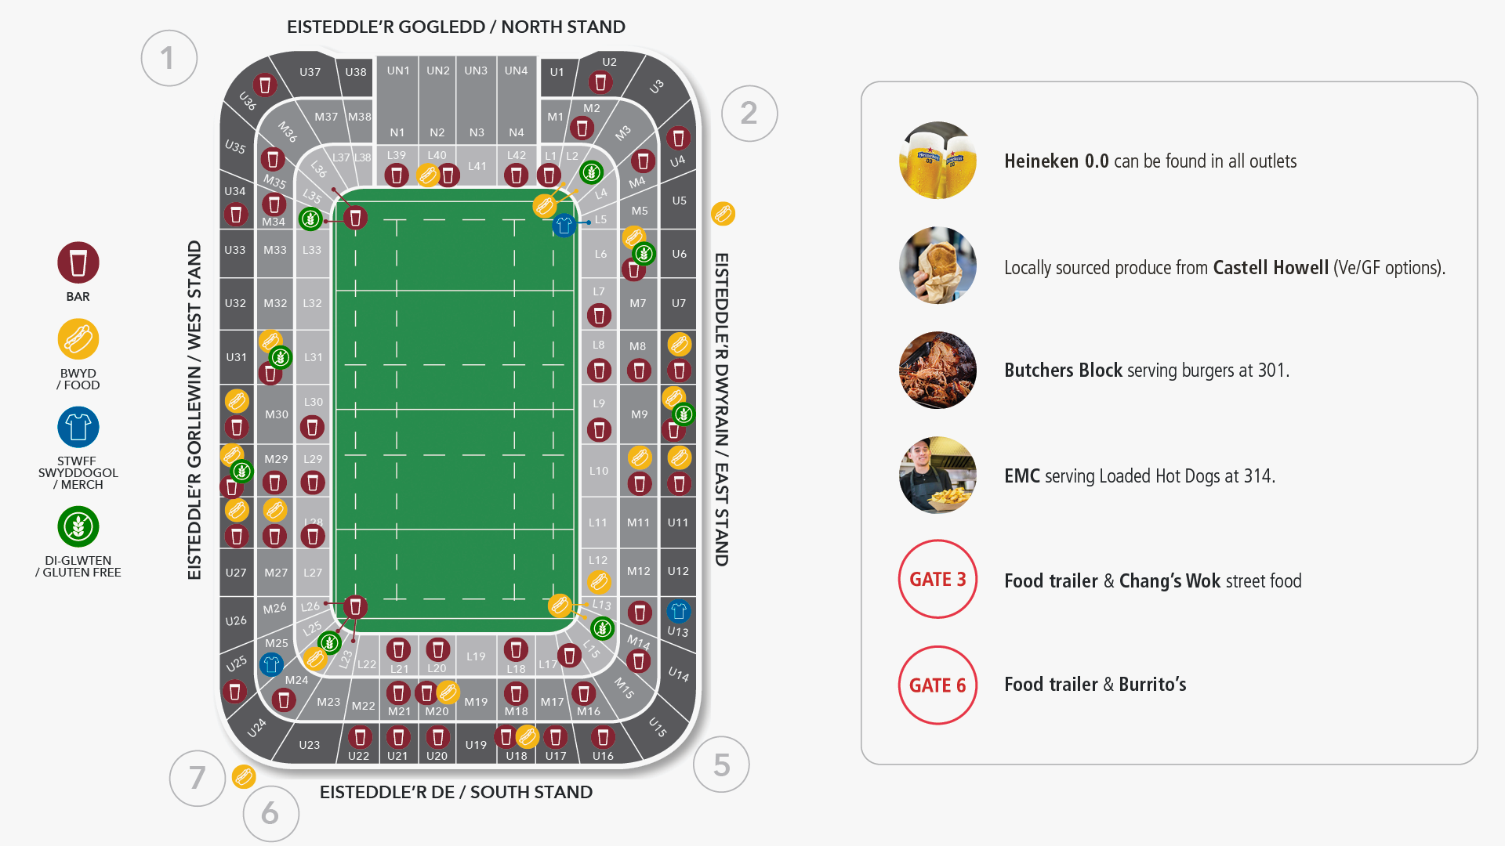Click the merch icon at section U13
The width and height of the screenshot is (1505, 846).
click(x=678, y=610)
